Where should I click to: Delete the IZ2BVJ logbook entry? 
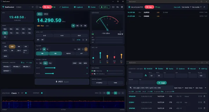pos(204,102)
